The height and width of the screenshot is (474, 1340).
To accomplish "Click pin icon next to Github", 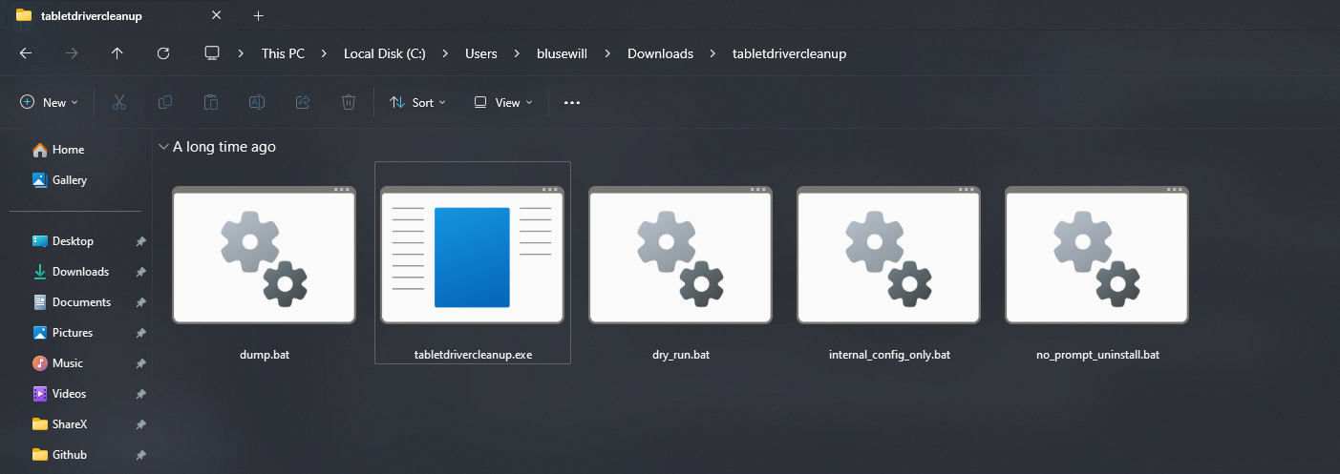I will [x=140, y=455].
